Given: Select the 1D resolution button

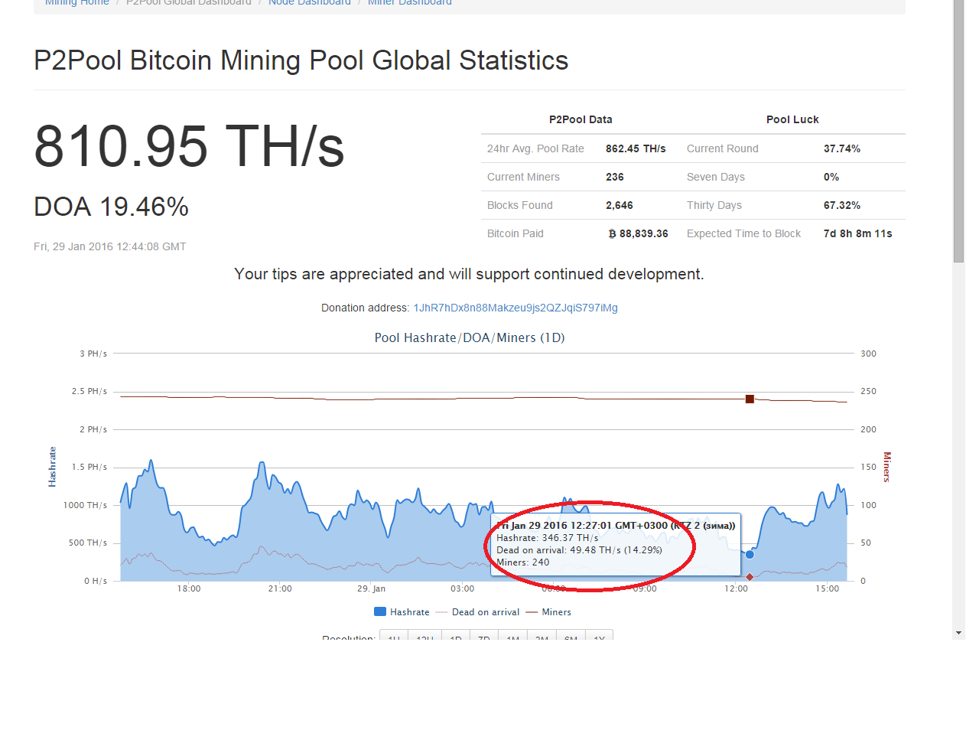Looking at the screenshot, I should coord(456,637).
